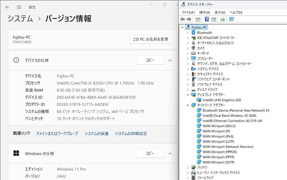This screenshot has height=180, width=287.
Task: Click the battery (バッテリ) category icon
Action: [193, 167]
